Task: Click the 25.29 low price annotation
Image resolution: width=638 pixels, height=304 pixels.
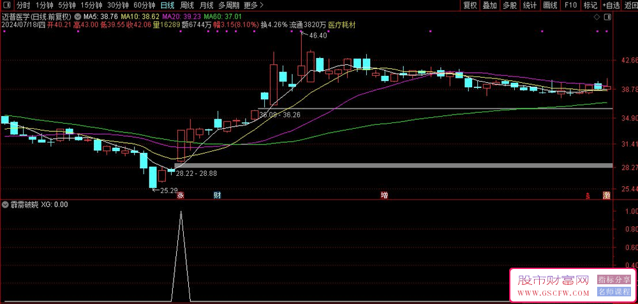Action: 169,190
